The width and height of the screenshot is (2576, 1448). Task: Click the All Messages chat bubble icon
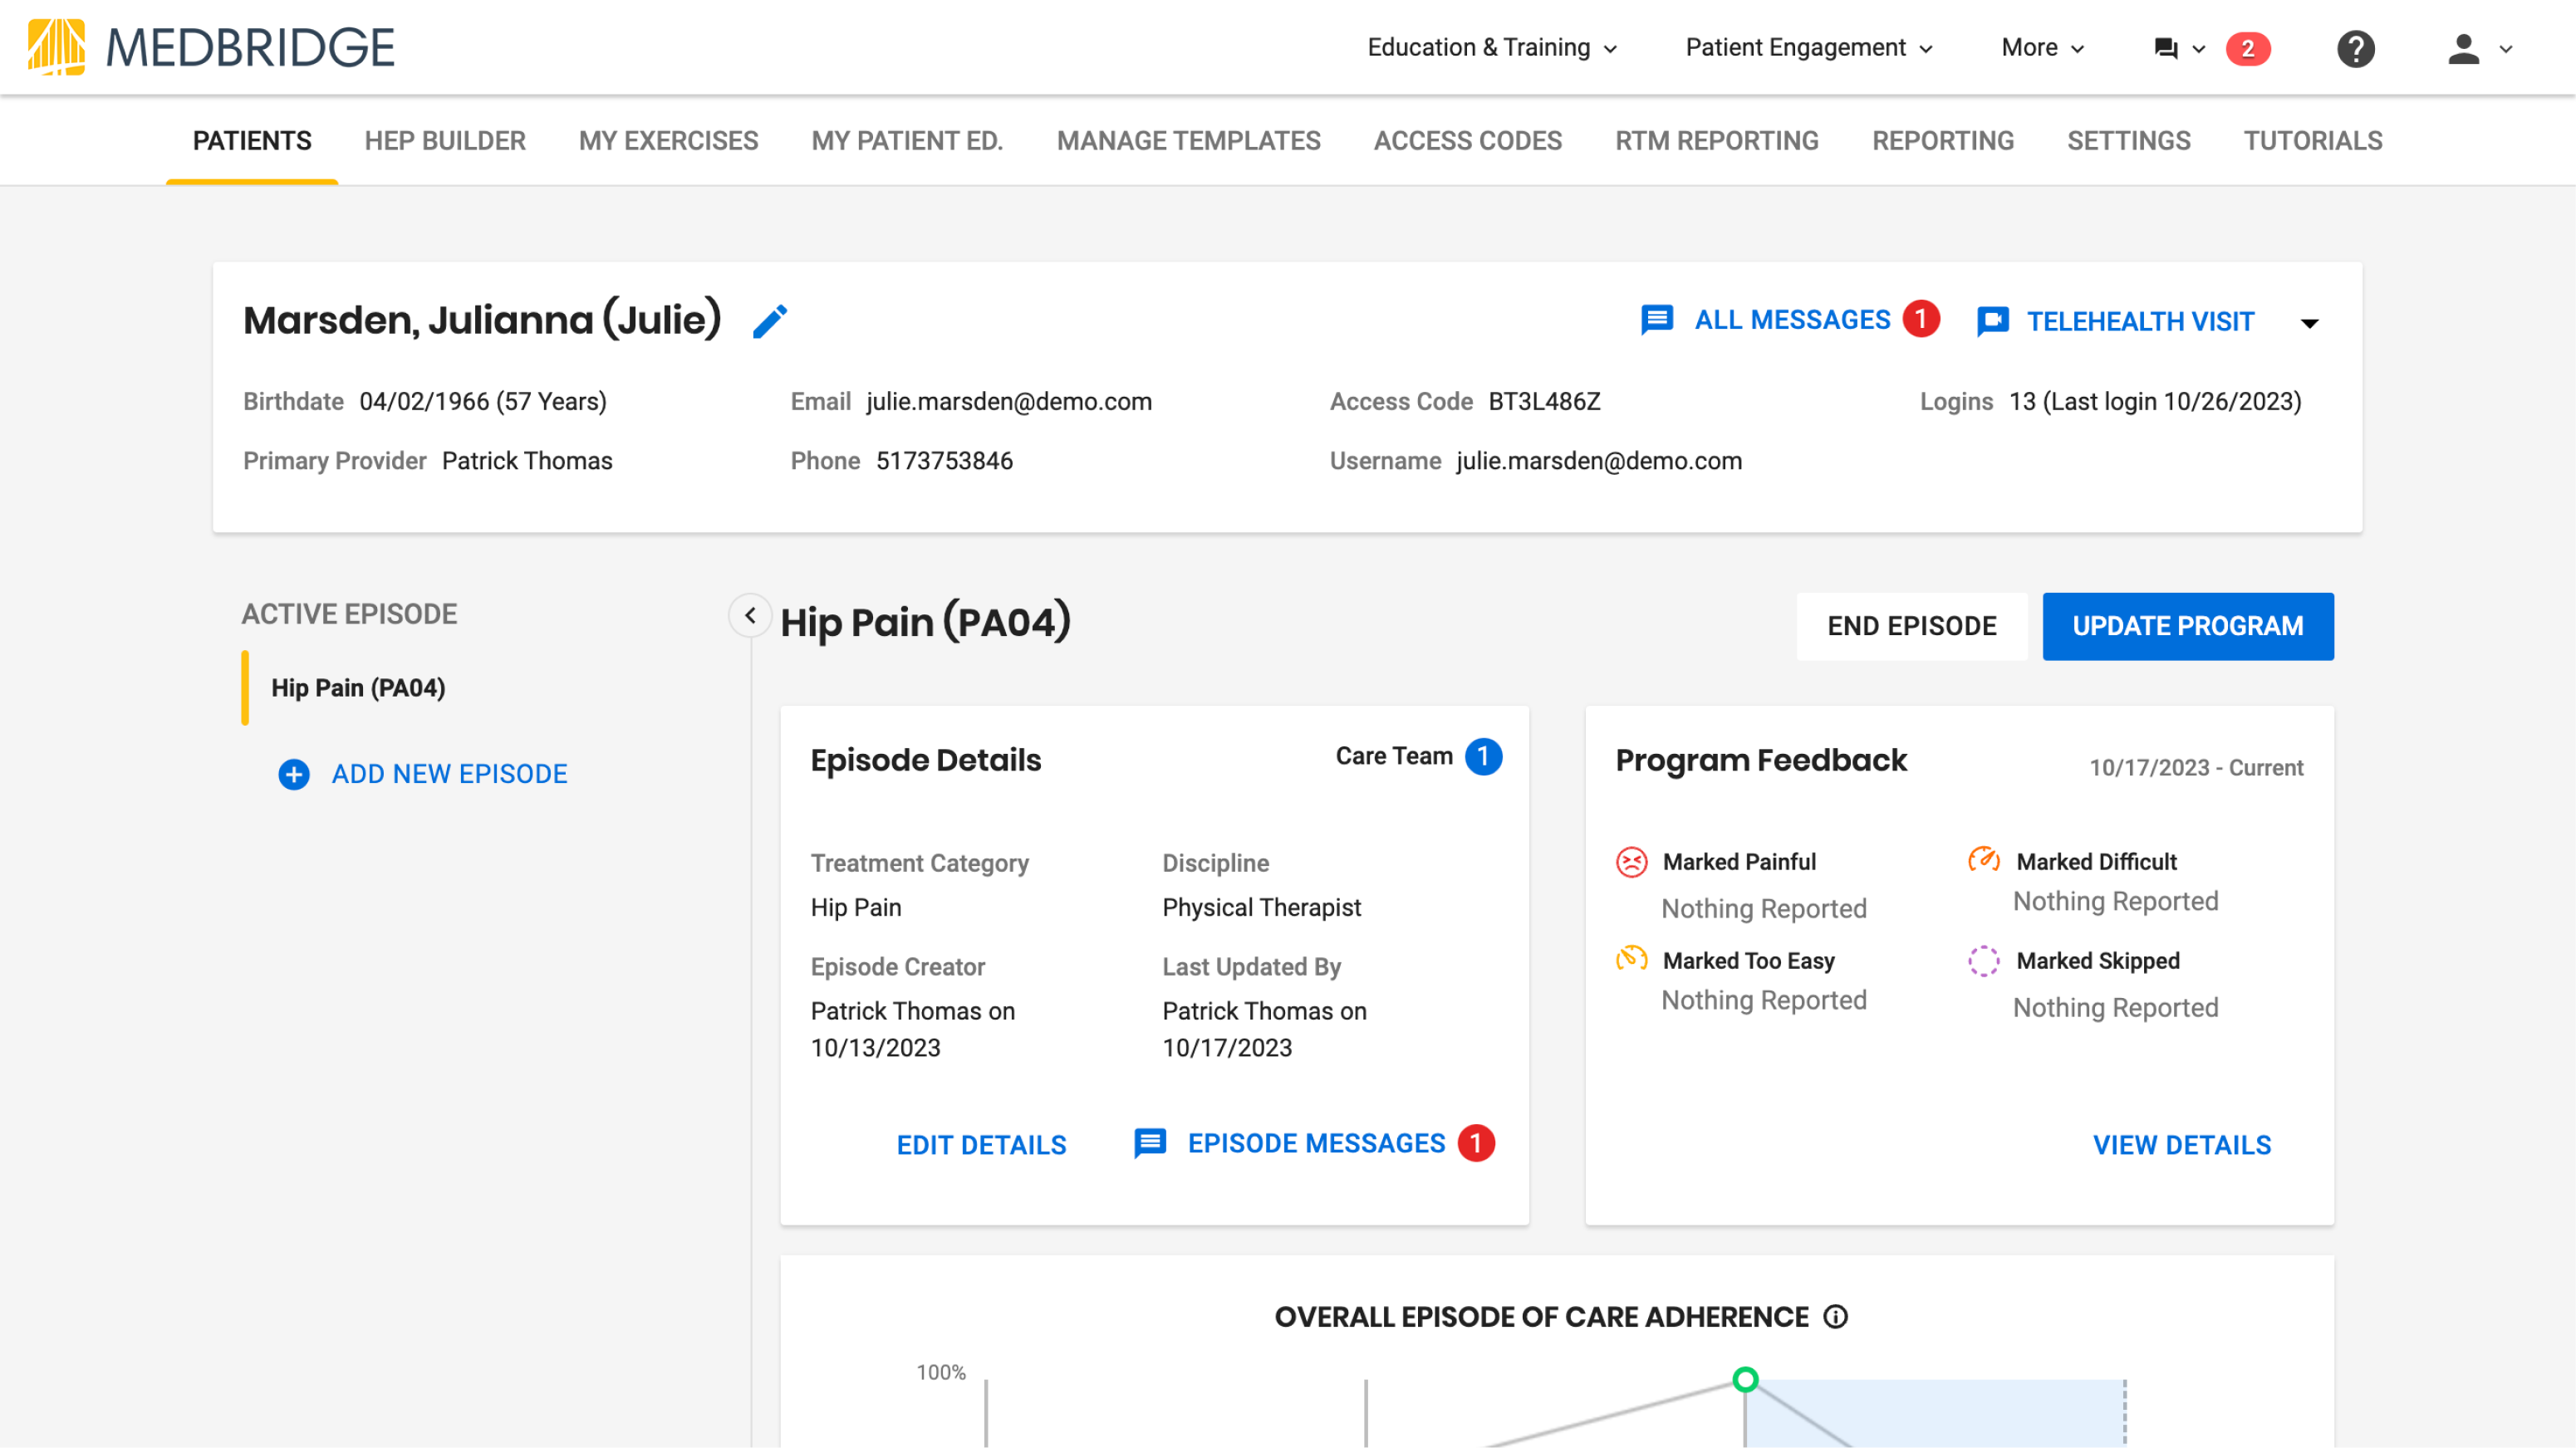tap(1657, 320)
